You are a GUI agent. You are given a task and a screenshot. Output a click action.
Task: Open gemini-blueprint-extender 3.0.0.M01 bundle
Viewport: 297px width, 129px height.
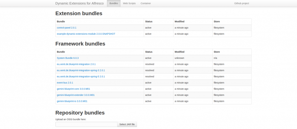[x=76, y=95]
